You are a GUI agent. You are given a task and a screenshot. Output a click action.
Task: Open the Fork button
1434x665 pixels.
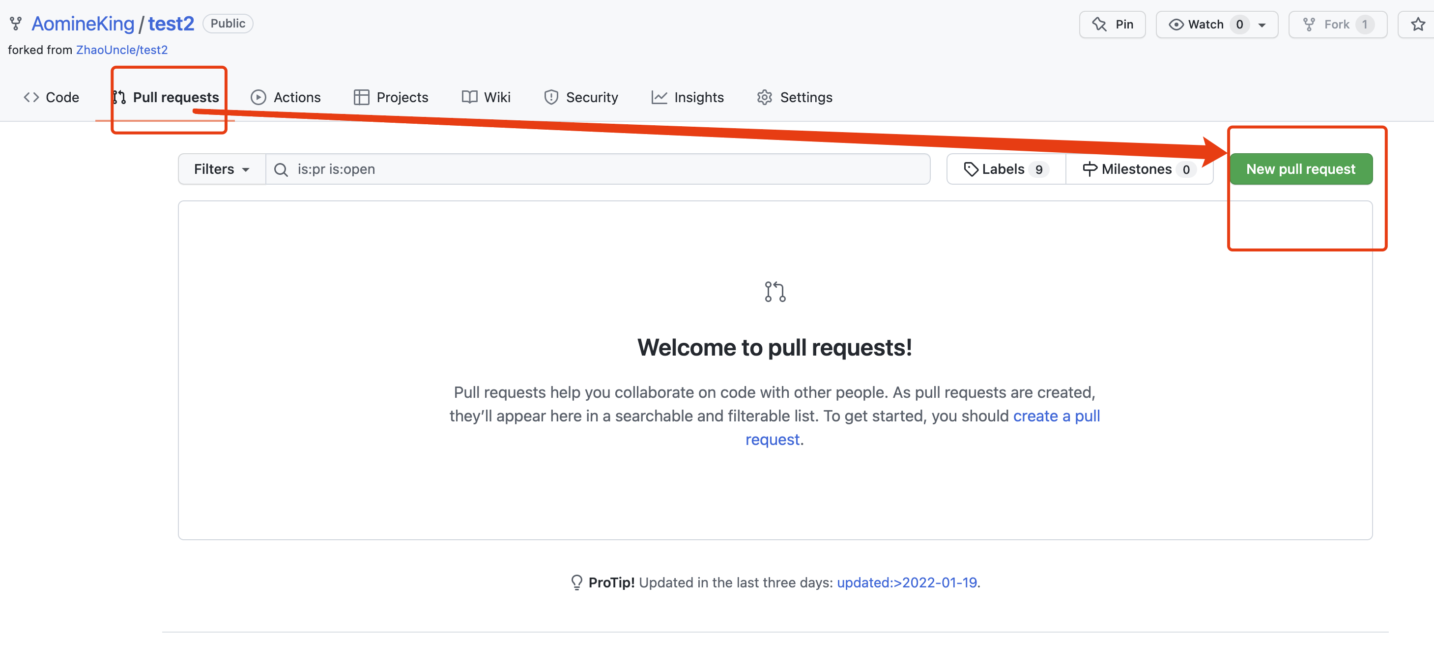(1337, 25)
